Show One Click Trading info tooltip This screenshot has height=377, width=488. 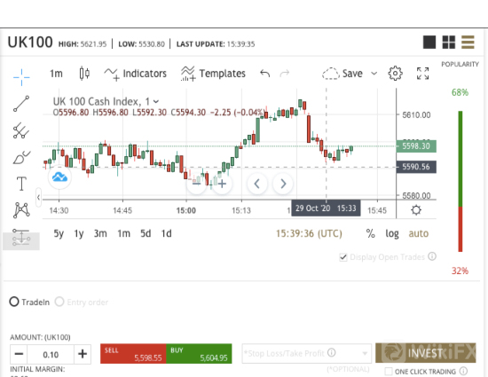[x=463, y=371]
